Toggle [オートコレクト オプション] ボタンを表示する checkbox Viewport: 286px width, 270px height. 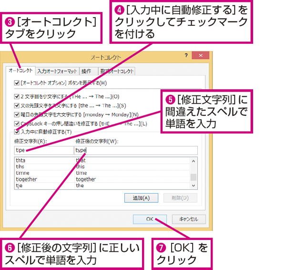pos(18,83)
